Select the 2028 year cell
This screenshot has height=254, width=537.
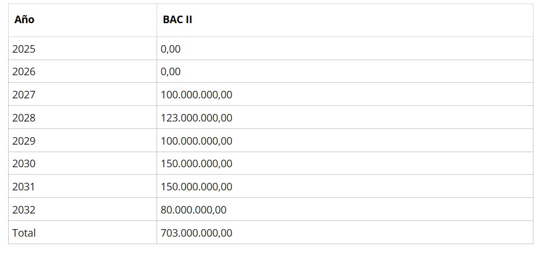tap(24, 118)
